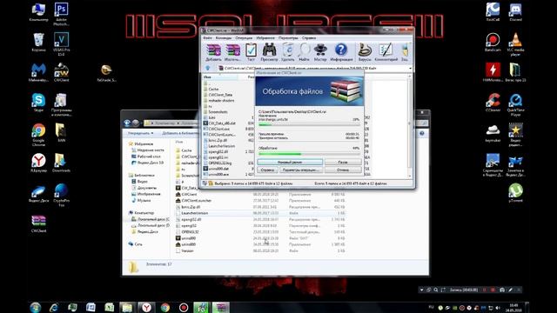Click the Фоновый режим button
Image resolution: width=557 pixels, height=313 pixels.
(x=290, y=163)
